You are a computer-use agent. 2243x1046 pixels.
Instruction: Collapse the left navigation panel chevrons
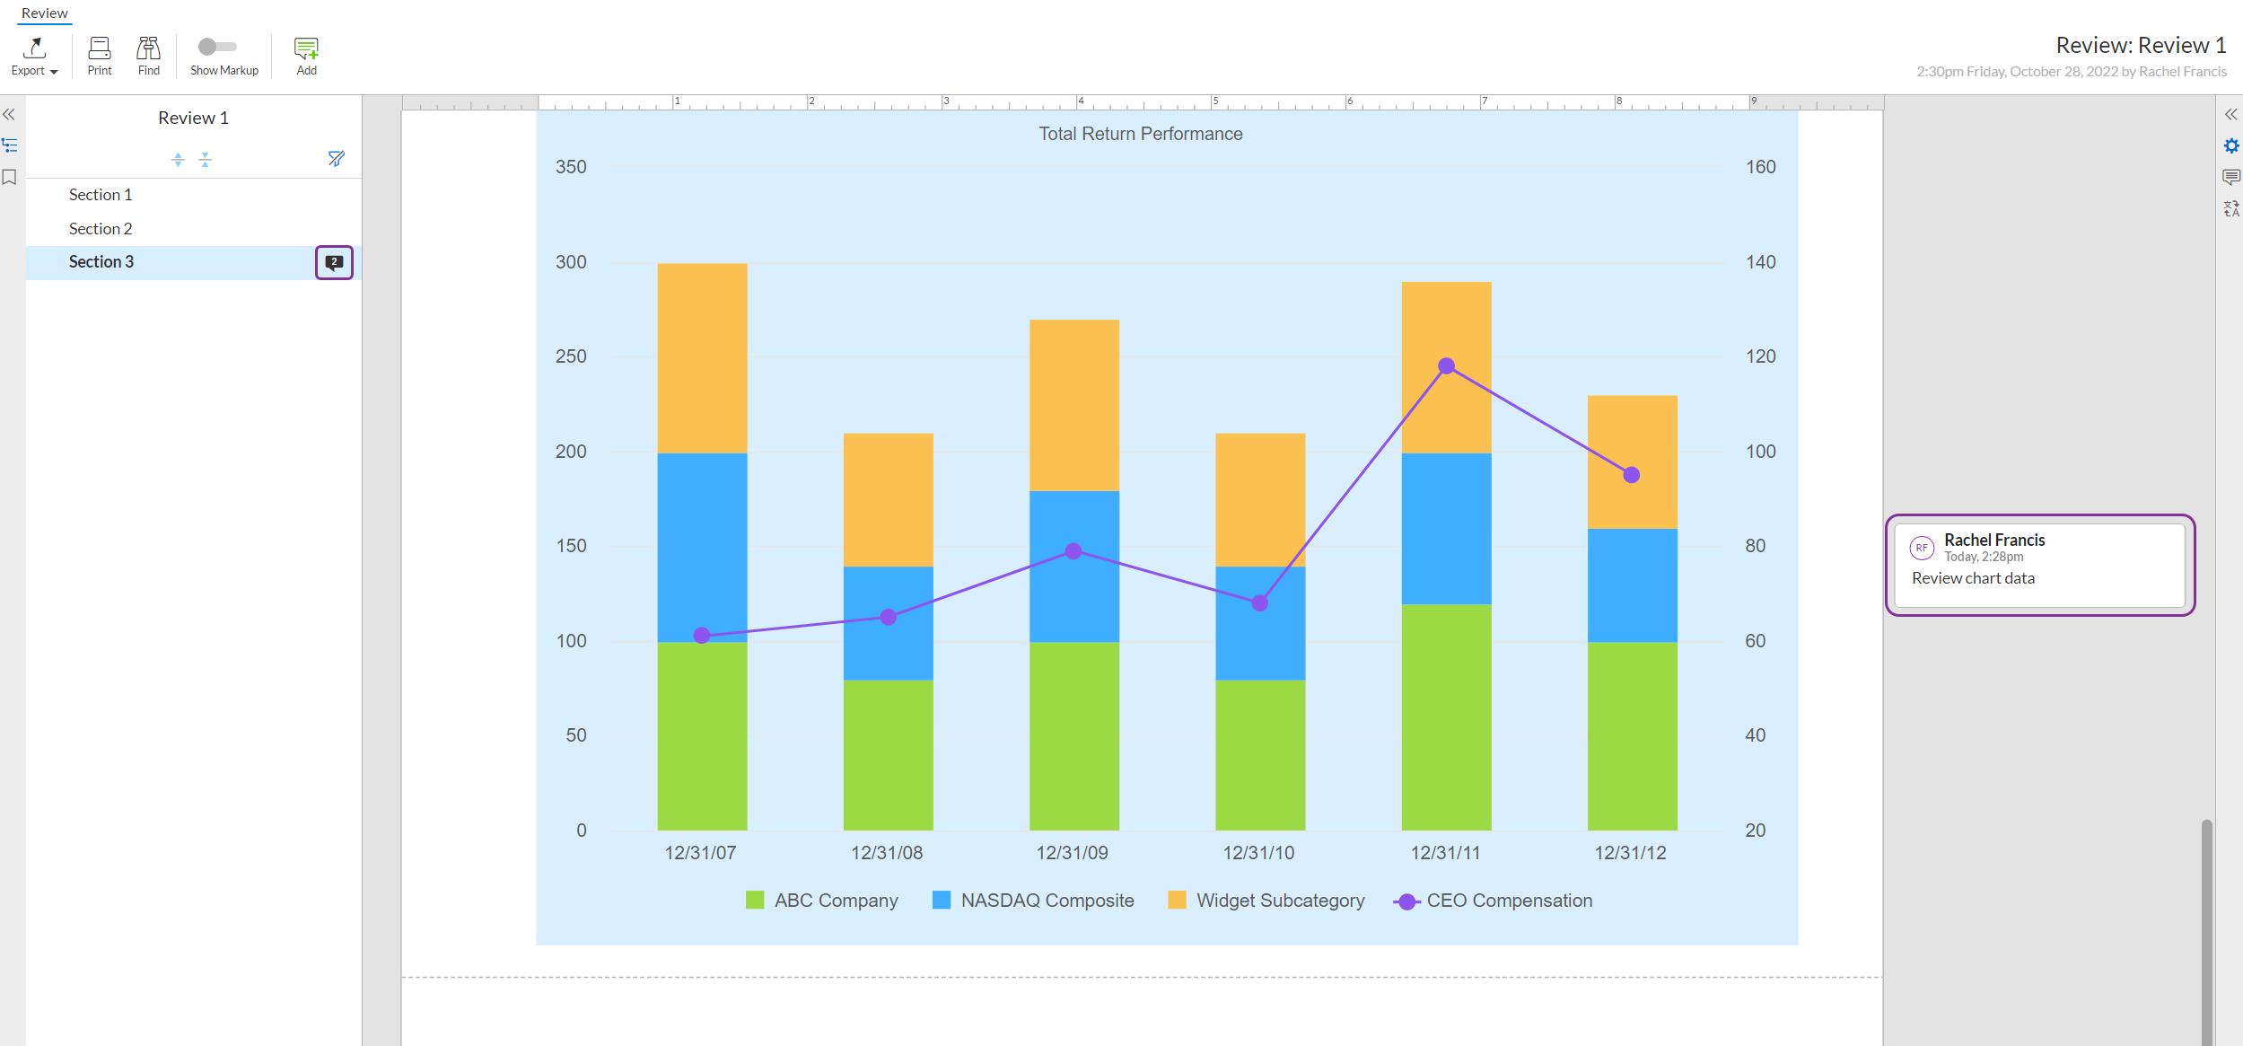pyautogui.click(x=9, y=115)
